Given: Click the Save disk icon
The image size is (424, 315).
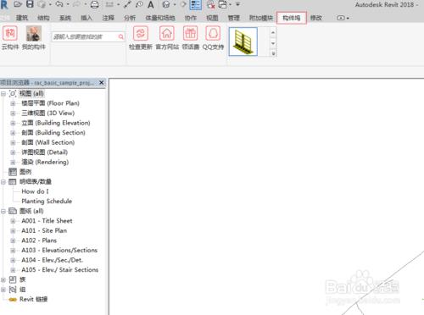Looking at the screenshot, I should tap(30, 4).
